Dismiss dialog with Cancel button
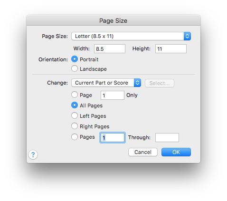 [x=143, y=152]
